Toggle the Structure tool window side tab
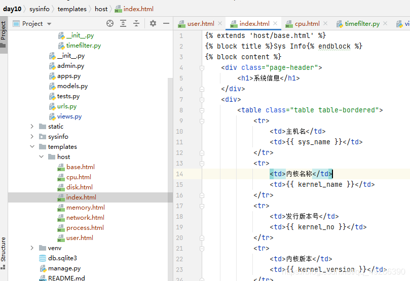The height and width of the screenshot is (281, 410). [x=4, y=252]
